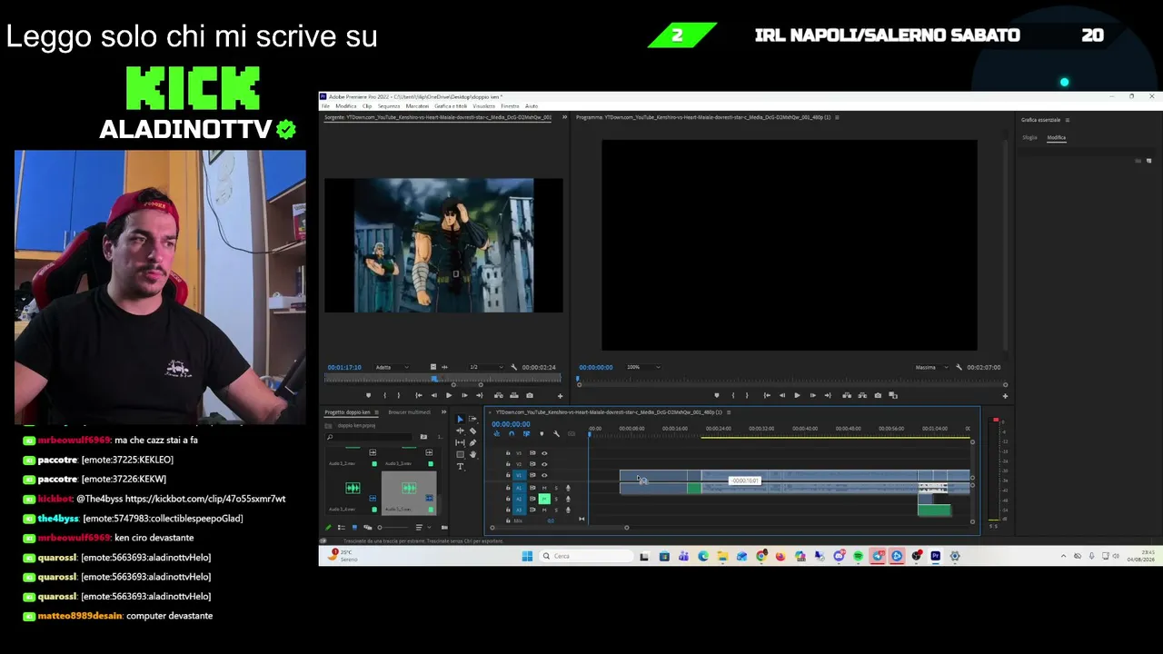Screen dimensions: 1163x654
Task: Open Program monitor zoom level dropdown 100%
Action: click(x=644, y=367)
